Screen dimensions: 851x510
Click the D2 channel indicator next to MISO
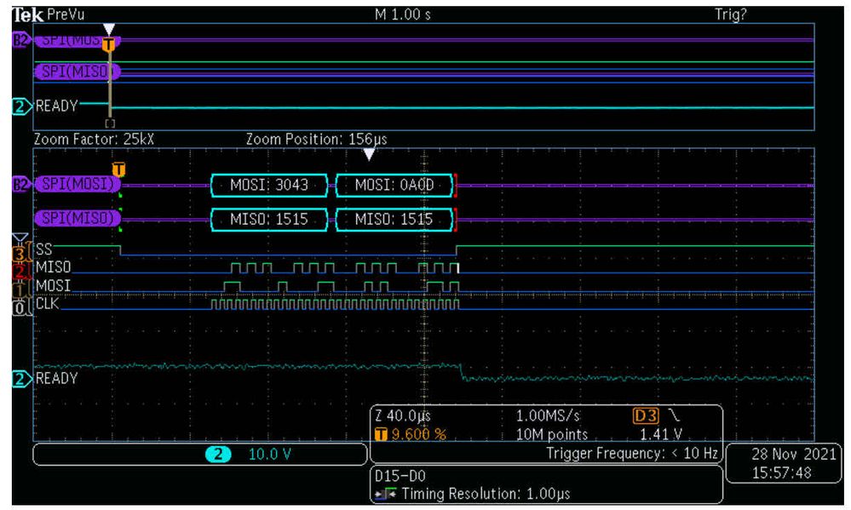[x=20, y=271]
